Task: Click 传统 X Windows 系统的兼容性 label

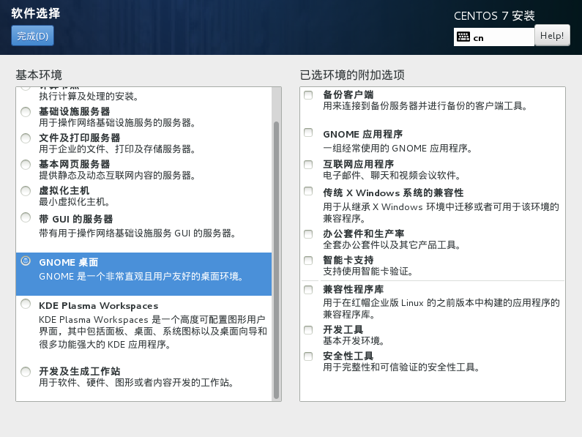Action: coord(393,193)
